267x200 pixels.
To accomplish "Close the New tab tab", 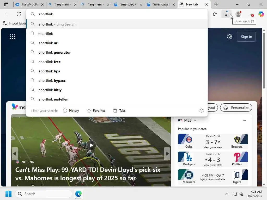I will pos(207,5).
